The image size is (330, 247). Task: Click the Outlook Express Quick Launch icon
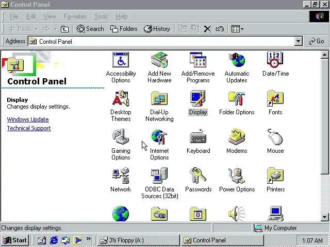pyautogui.click(x=65, y=240)
